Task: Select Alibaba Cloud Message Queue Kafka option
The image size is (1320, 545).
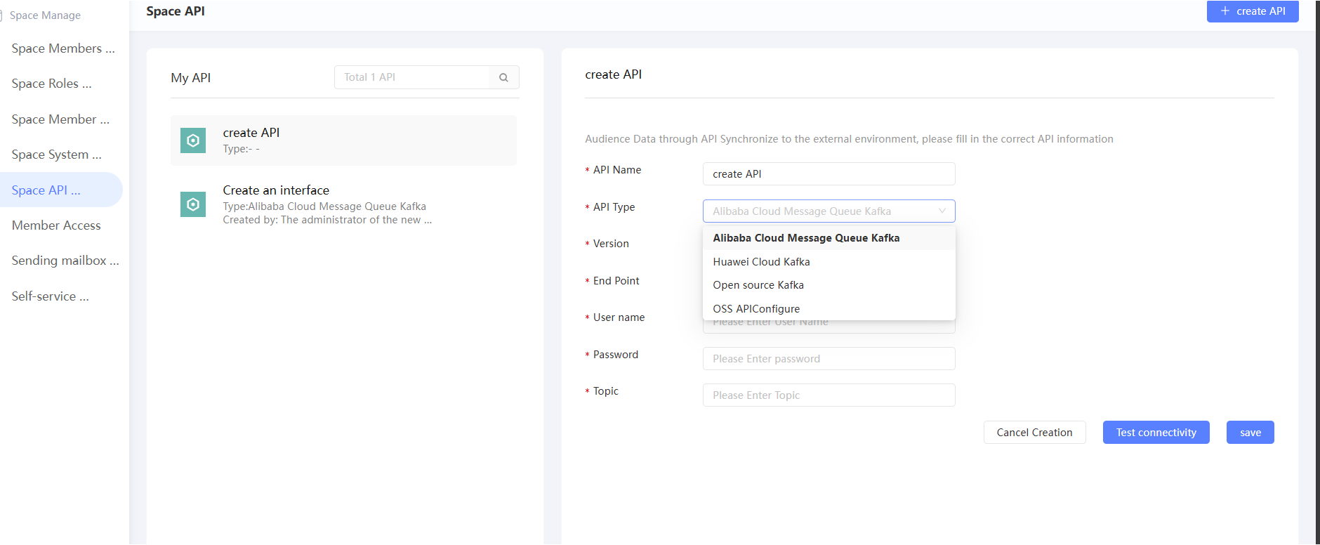Action: coord(806,238)
